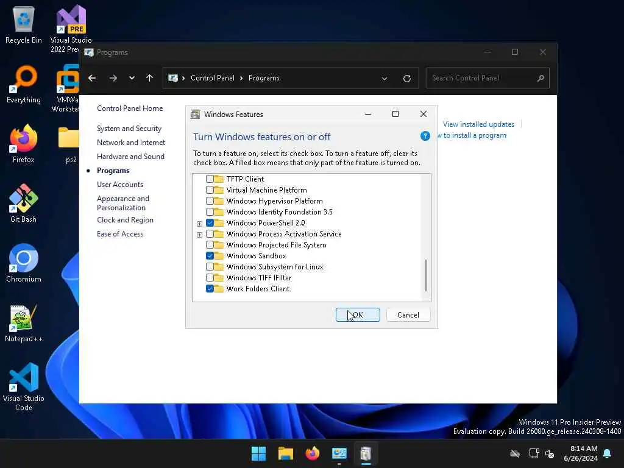The height and width of the screenshot is (468, 624).
Task: Uncheck the Windows PowerShell 2.0 feature
Action: pyautogui.click(x=210, y=223)
